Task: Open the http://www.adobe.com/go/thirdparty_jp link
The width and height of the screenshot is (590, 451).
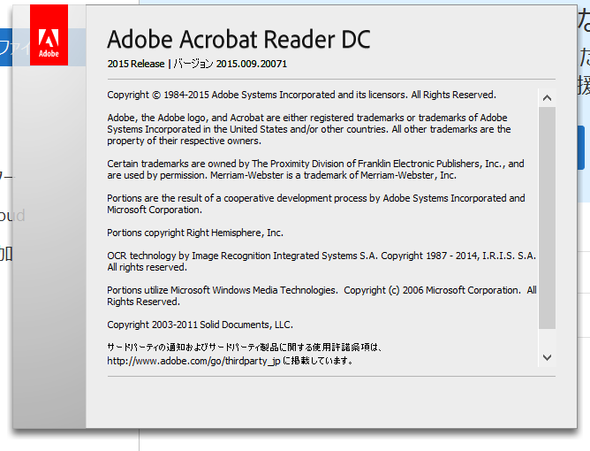Action: coord(193,361)
